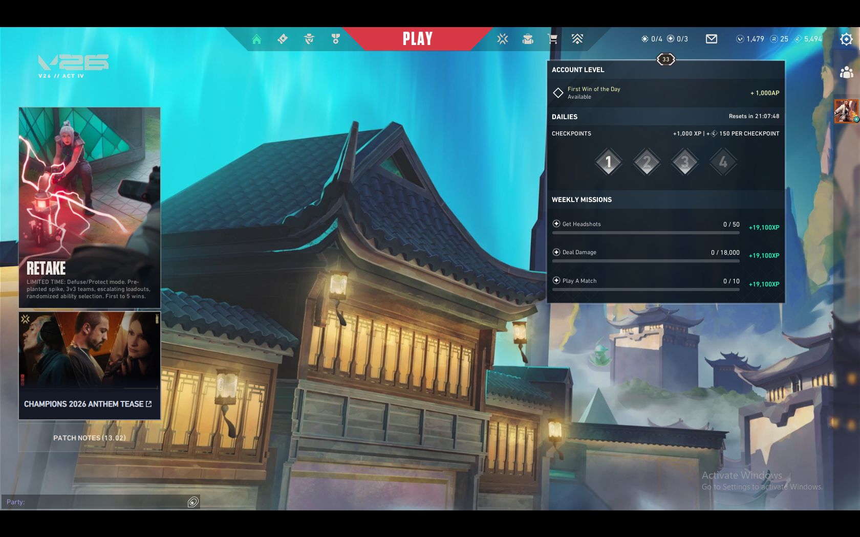Viewport: 860px width, 537px height.
Task: Click the WEEKLY MISSIONS header
Action: click(x=582, y=200)
